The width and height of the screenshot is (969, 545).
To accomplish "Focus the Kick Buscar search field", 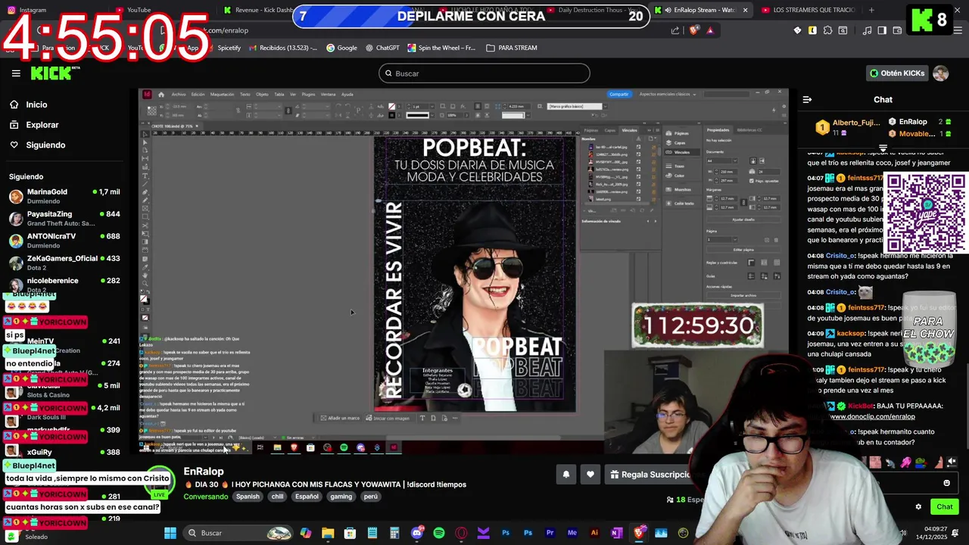I will pos(484,73).
